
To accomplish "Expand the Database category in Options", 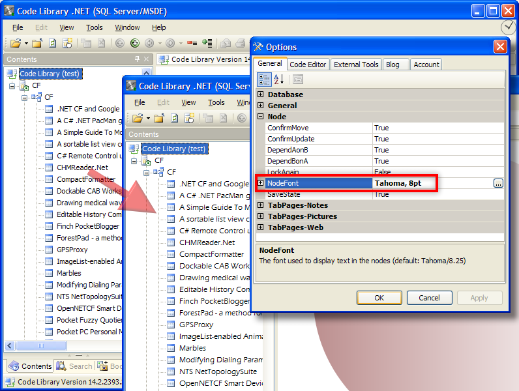I will 261,94.
